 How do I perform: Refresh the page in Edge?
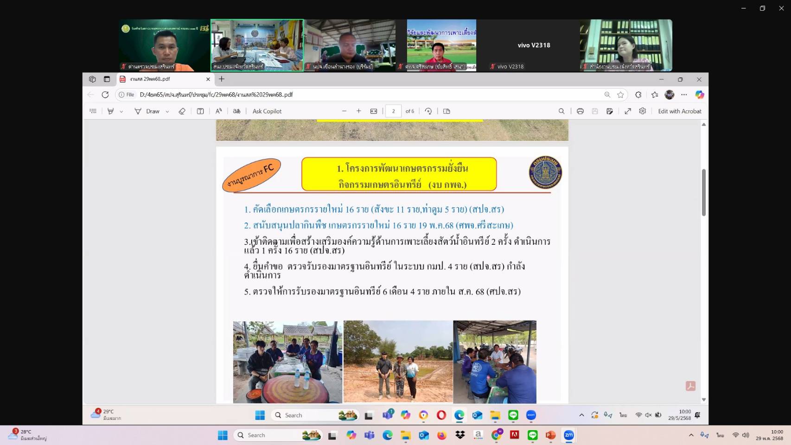105,95
